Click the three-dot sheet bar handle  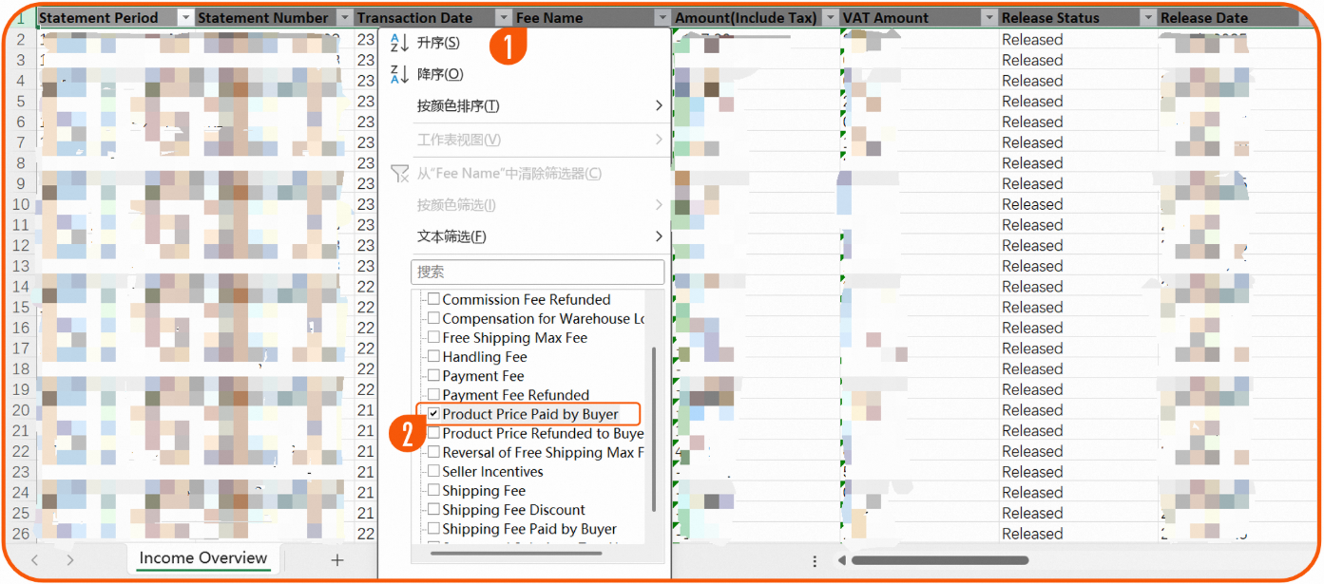(x=815, y=561)
